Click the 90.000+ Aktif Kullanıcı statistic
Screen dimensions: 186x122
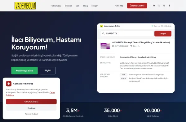click(x=153, y=112)
